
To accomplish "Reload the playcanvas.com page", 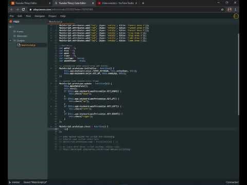I will pos(23,10).
